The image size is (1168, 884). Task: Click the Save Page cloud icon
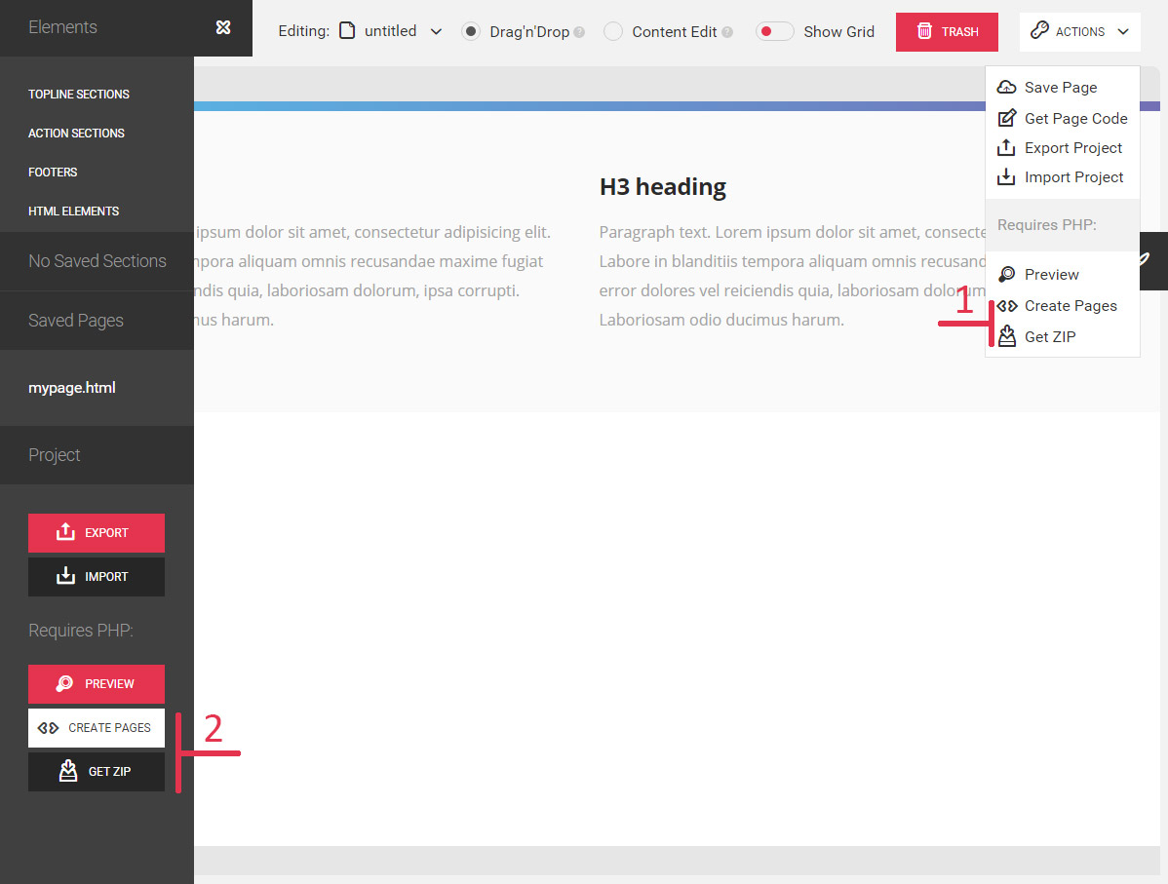coord(1006,88)
